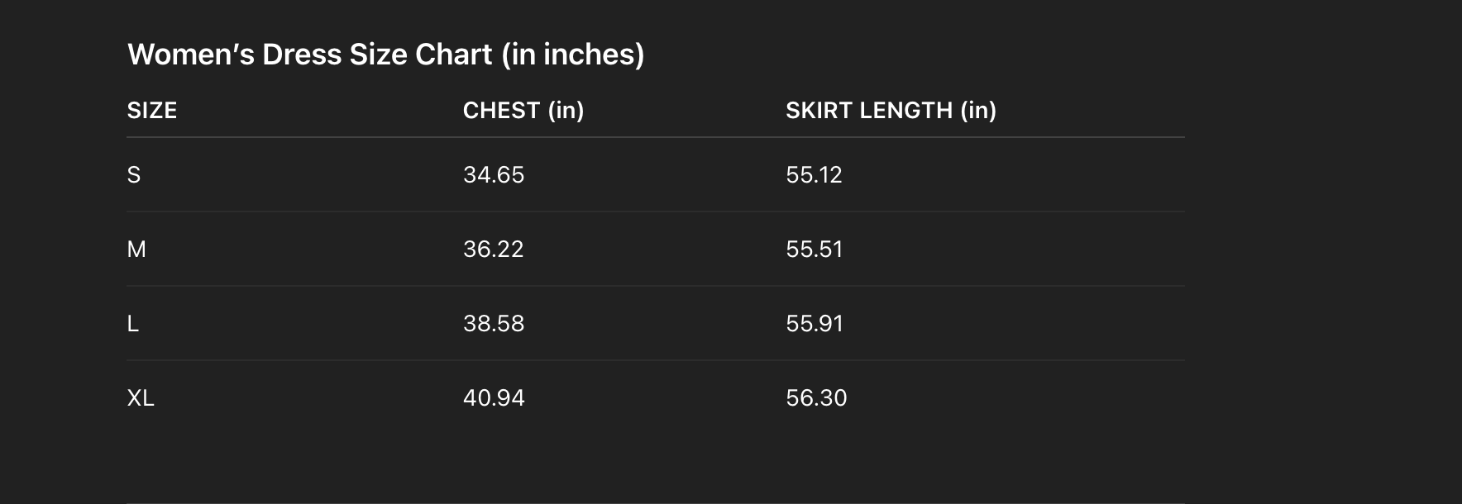1462x504 pixels.
Task: Click the XL size label cell
Action: click(141, 398)
